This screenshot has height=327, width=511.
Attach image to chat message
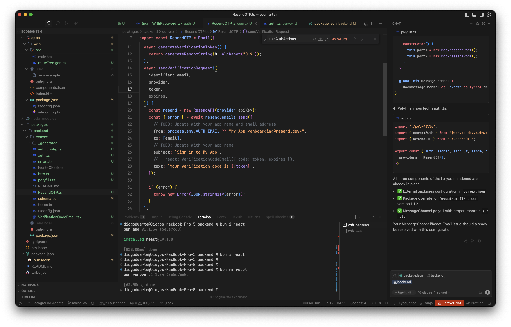click(x=481, y=293)
